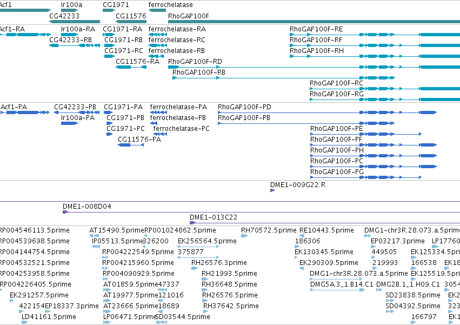This screenshot has height=325, width=460.
Task: Select the RH26576.5prime EST label
Action: 230,296
